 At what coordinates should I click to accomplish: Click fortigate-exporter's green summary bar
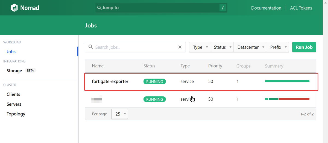point(287,81)
